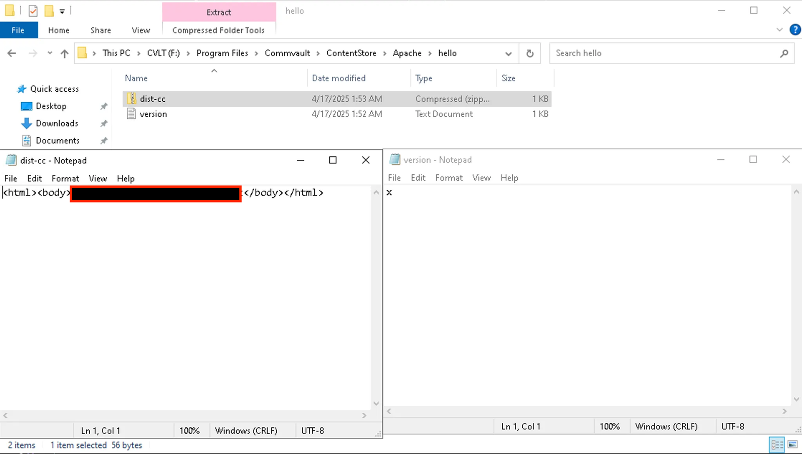
Task: Sort files by the Date modified column
Action: point(339,78)
